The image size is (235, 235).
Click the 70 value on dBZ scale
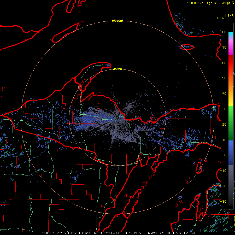(x=224, y=48)
